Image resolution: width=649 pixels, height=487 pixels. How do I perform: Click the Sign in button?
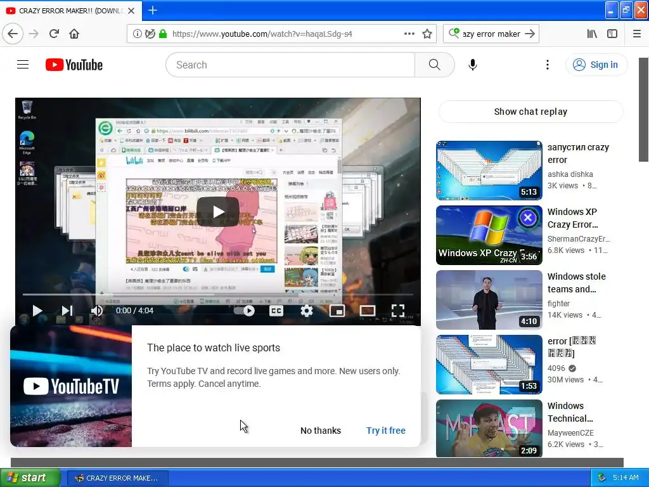pyautogui.click(x=596, y=65)
